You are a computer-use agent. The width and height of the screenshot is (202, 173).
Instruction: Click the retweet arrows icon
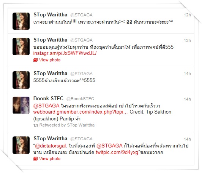pos(36,125)
